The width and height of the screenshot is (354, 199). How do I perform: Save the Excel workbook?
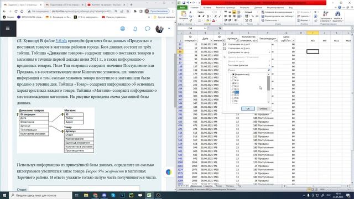pyautogui.click(x=184, y=3)
